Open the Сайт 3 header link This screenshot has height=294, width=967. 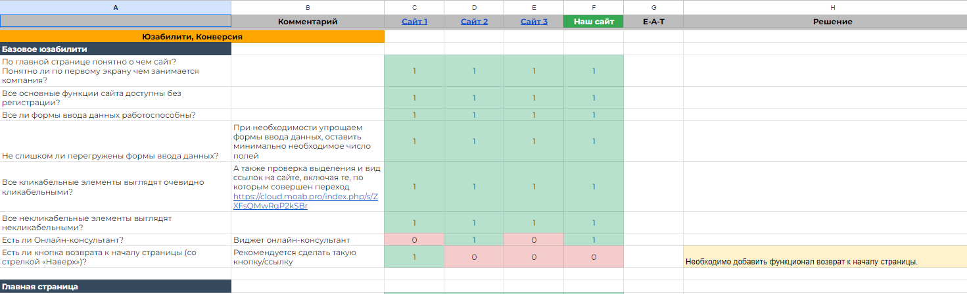tap(534, 22)
